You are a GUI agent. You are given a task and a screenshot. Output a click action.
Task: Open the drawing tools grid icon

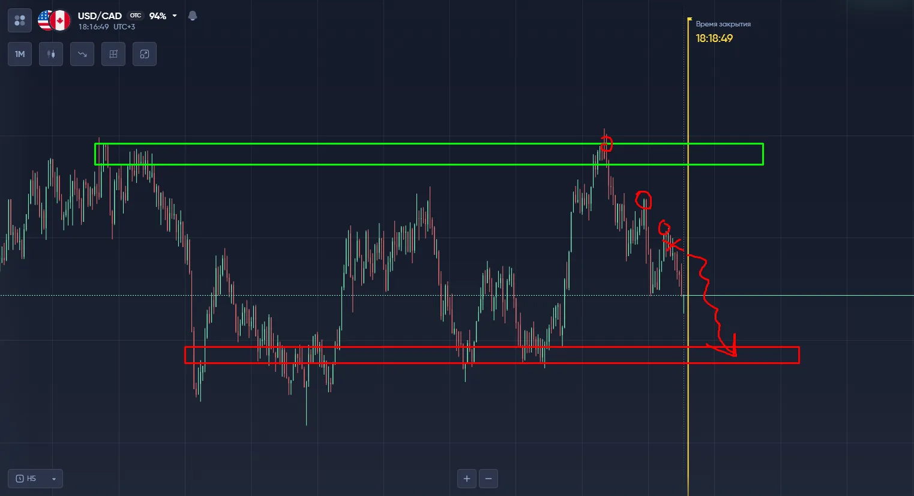pyautogui.click(x=113, y=54)
